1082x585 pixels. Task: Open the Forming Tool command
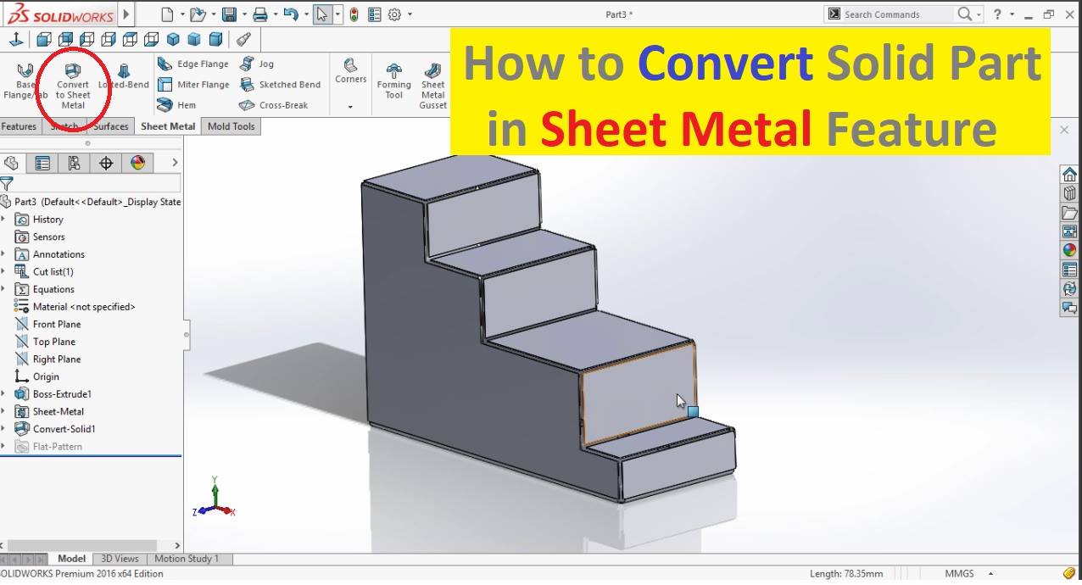tap(393, 81)
